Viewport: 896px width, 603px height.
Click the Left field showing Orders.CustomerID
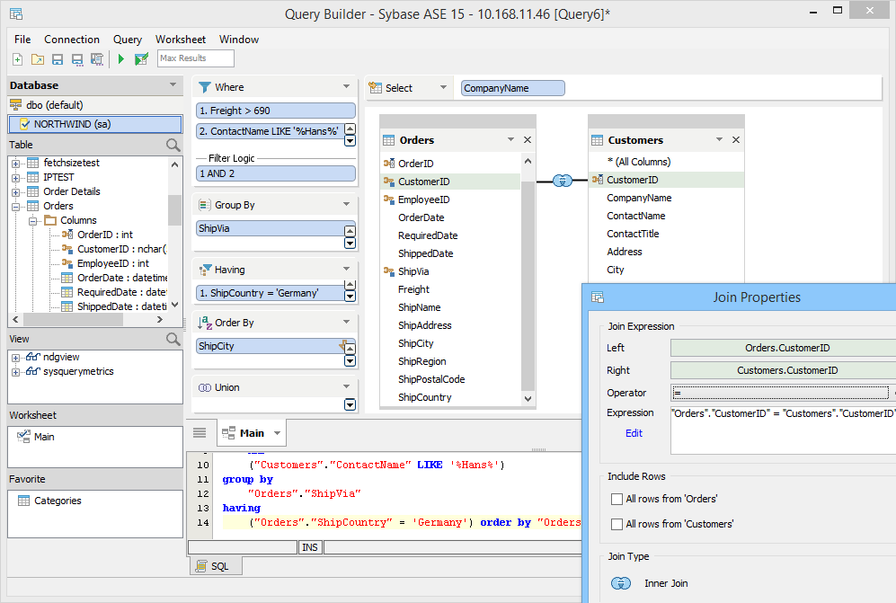click(783, 348)
